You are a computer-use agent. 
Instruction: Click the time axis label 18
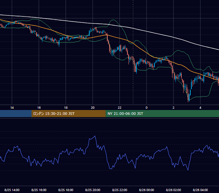66,108
